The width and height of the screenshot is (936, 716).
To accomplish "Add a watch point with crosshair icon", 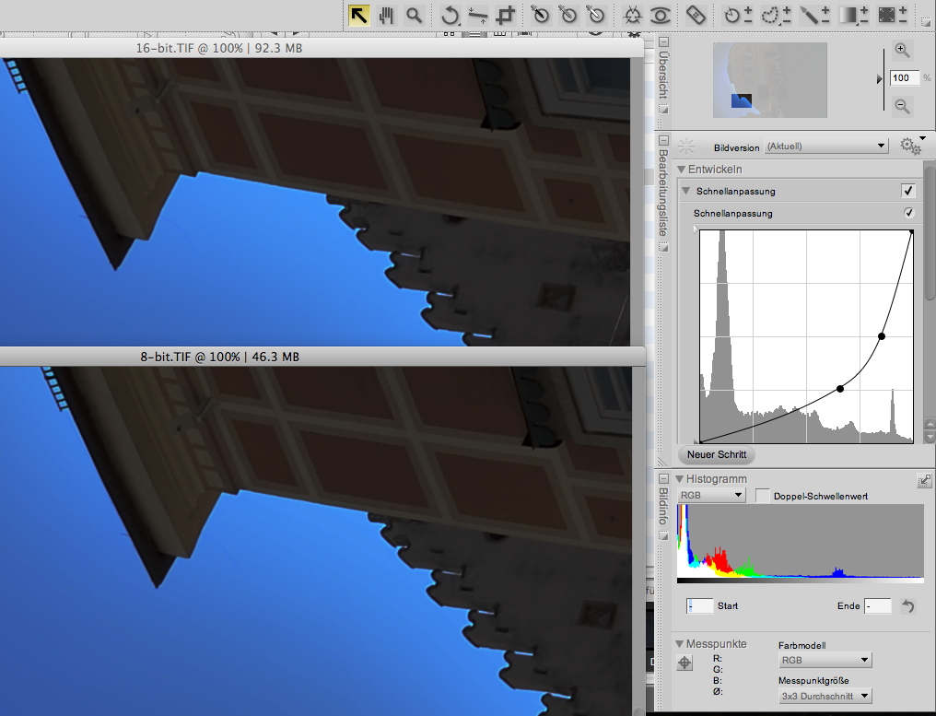I will tap(684, 663).
